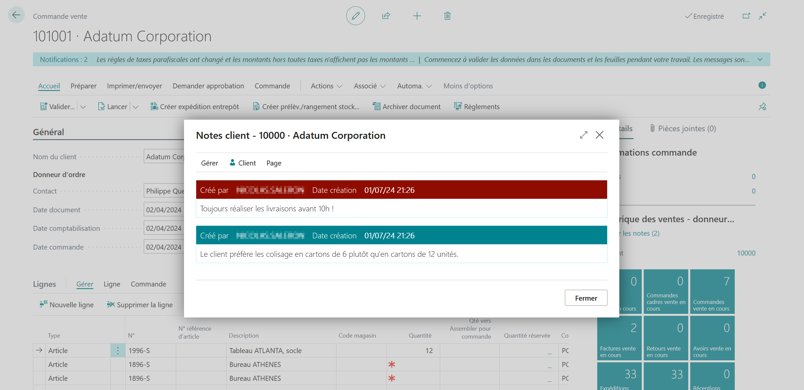Click the tax rules notification message

[255, 60]
